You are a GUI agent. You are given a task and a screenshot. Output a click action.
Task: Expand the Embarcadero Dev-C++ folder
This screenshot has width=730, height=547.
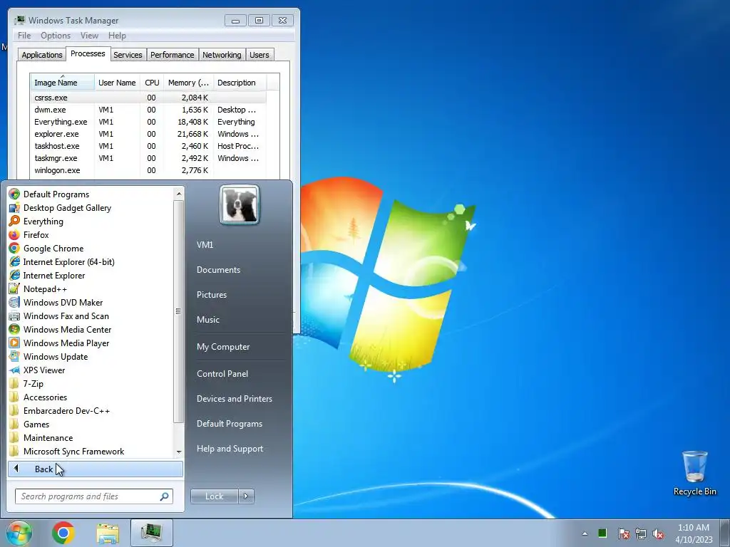tap(66, 411)
